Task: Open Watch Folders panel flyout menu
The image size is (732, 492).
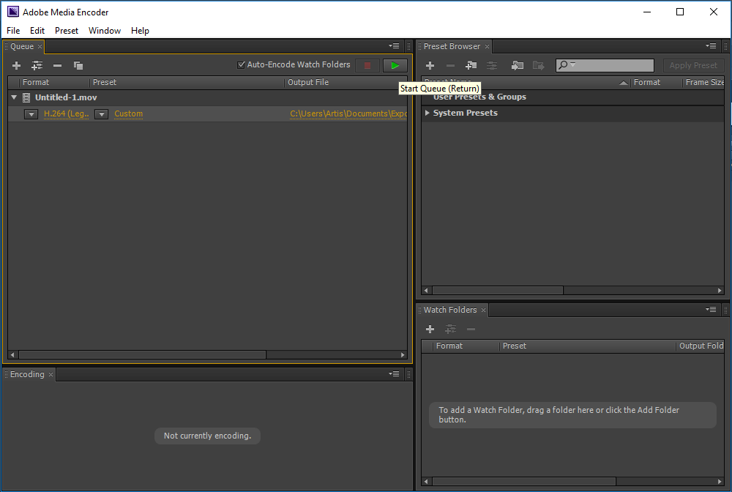Action: coord(711,309)
